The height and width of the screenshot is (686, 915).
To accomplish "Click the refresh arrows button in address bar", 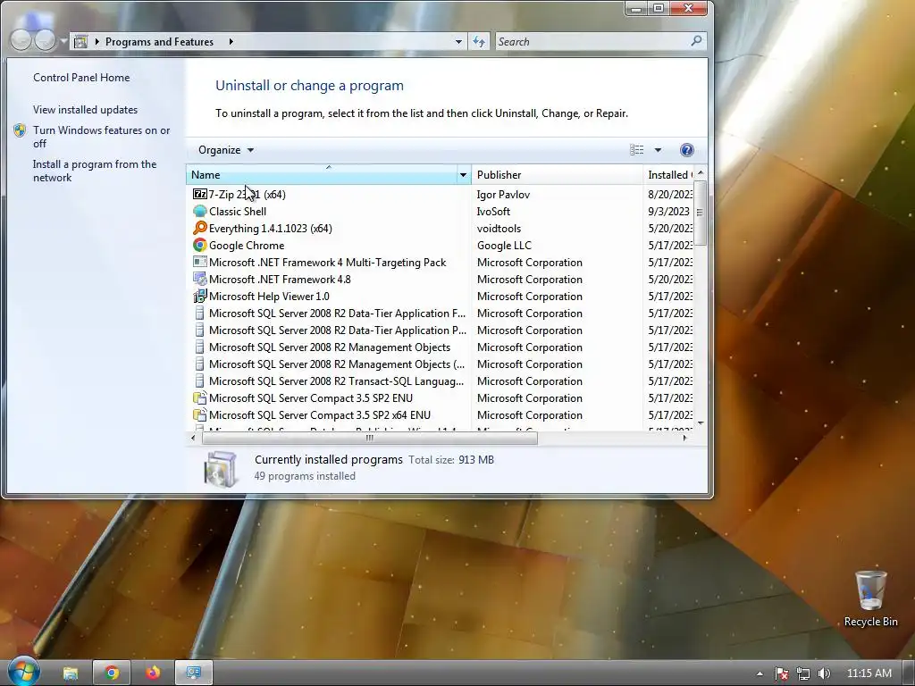I will [479, 41].
